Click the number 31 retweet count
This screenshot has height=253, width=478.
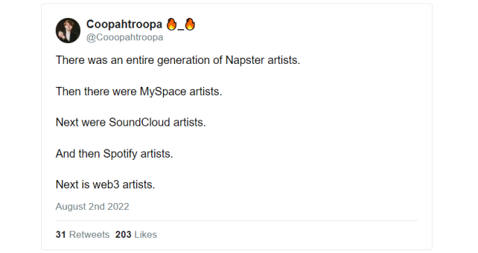(x=61, y=234)
